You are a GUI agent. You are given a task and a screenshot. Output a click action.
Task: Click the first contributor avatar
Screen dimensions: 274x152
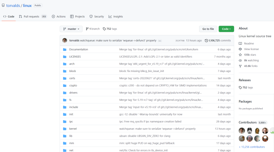[x=242, y=131]
